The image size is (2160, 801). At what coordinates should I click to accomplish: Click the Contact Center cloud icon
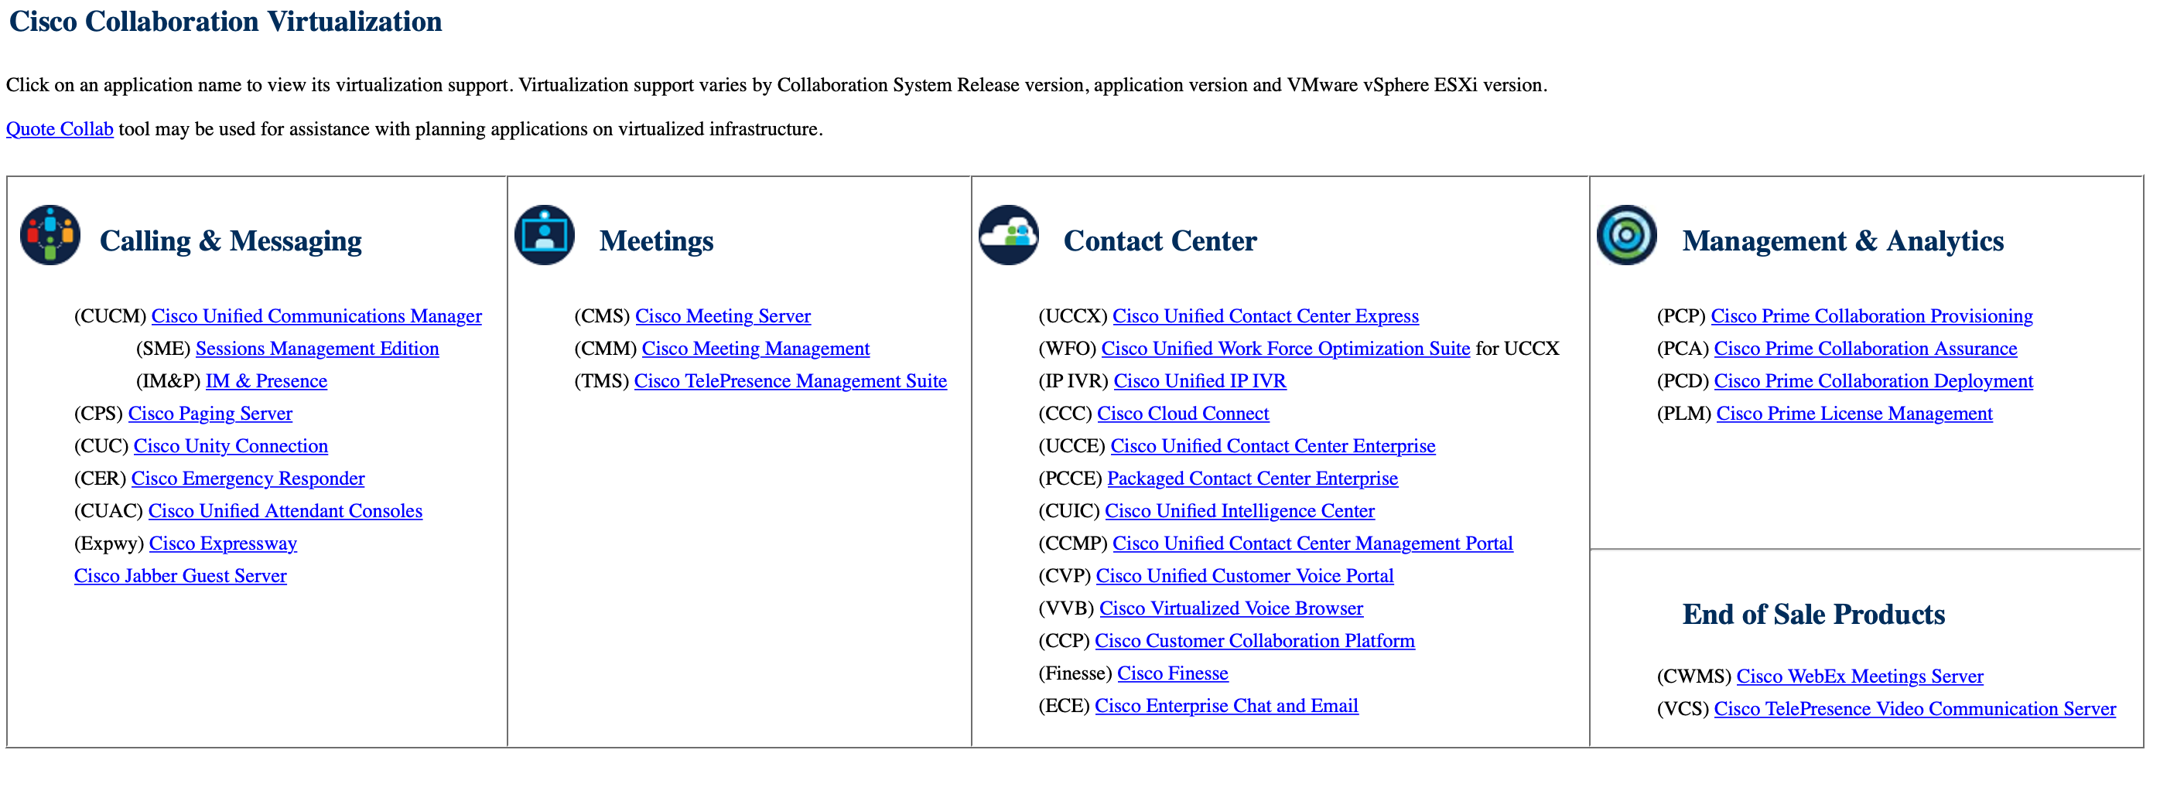(x=1009, y=236)
